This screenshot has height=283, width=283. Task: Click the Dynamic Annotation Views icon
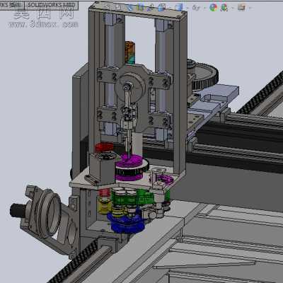point(150,8)
